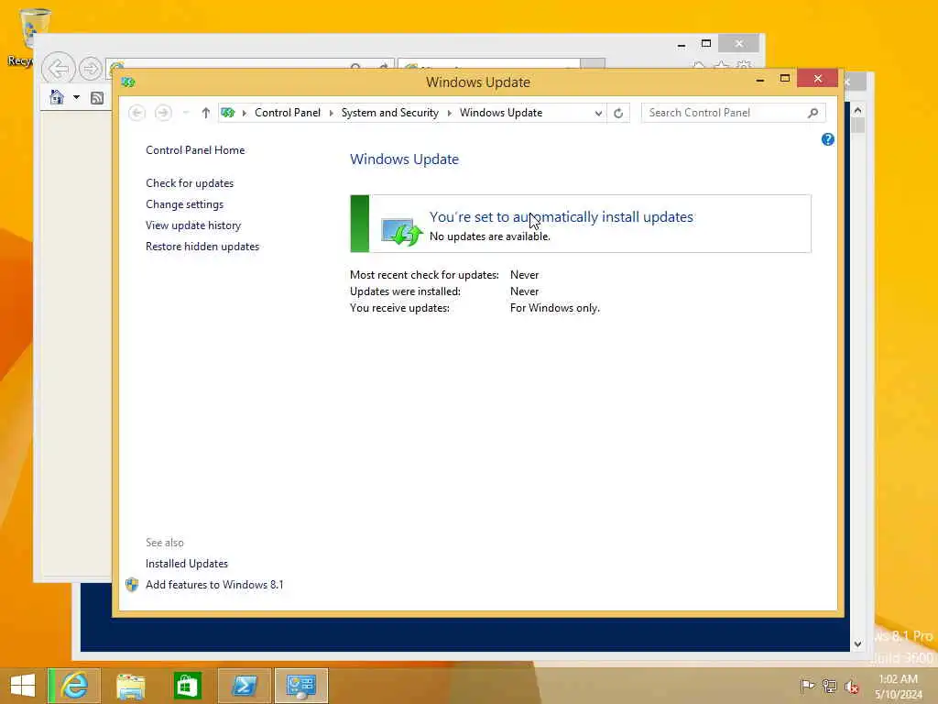Expand the address bar history dropdown
Viewport: 938px width, 704px height.
coord(598,113)
